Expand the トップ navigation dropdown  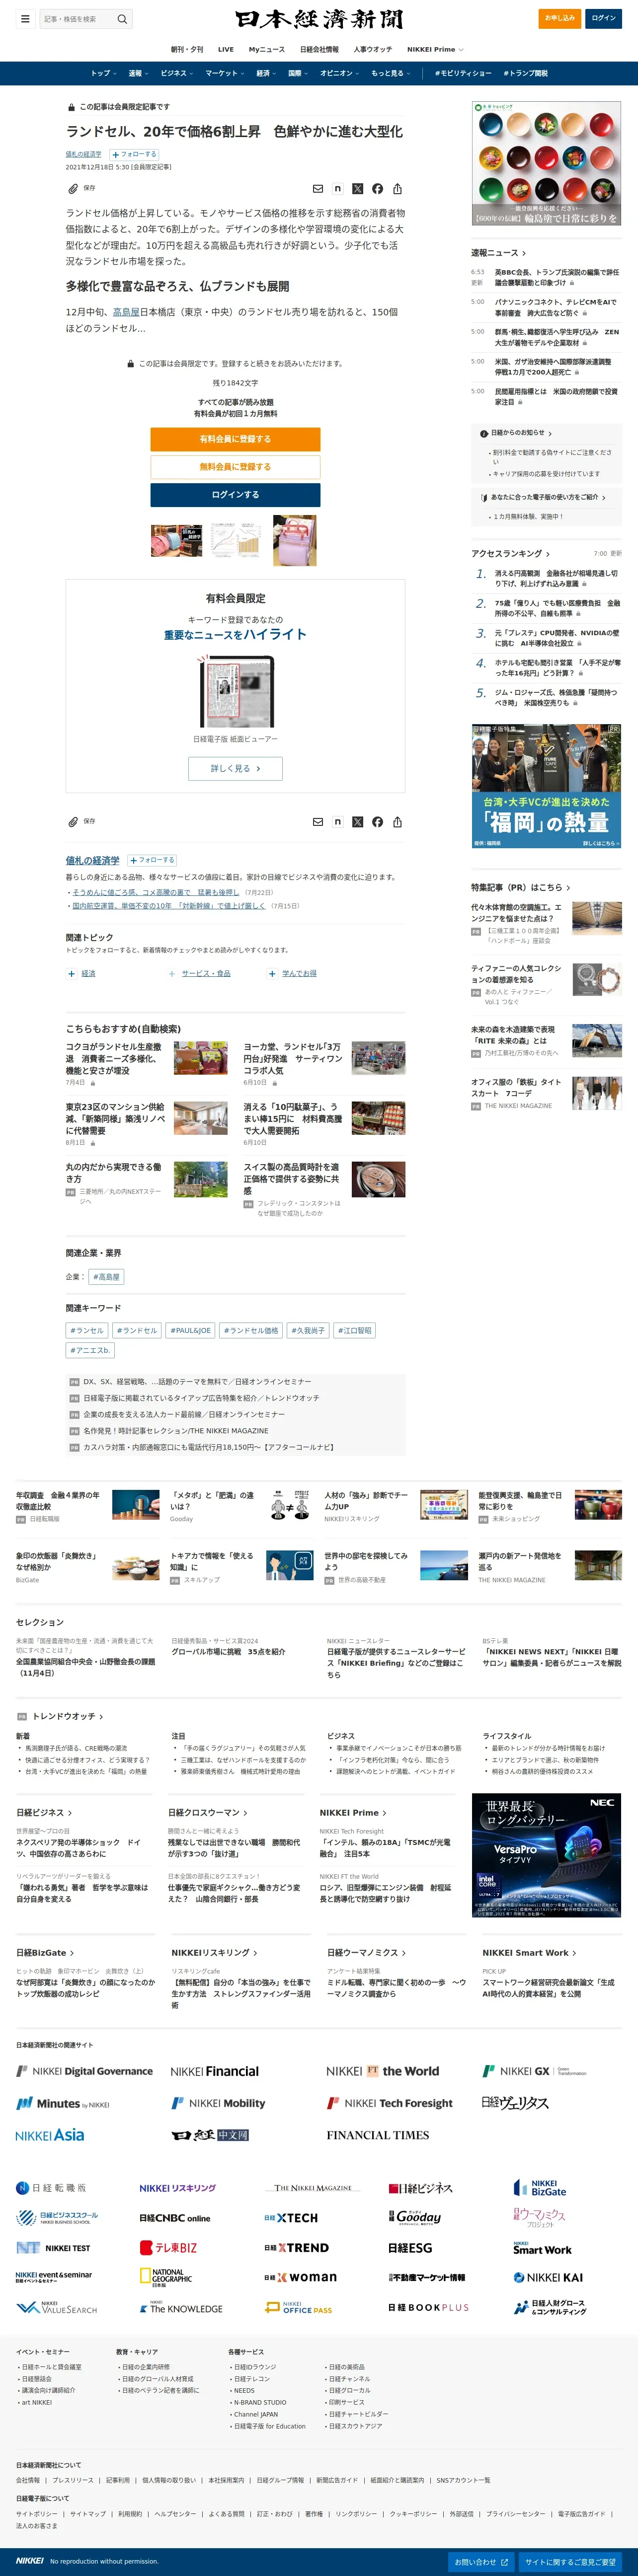(x=103, y=73)
